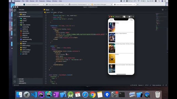Viewport: 177px width, 99px height.
Task: Click the Split Editor icon
Action: pyautogui.click(x=163, y=10)
